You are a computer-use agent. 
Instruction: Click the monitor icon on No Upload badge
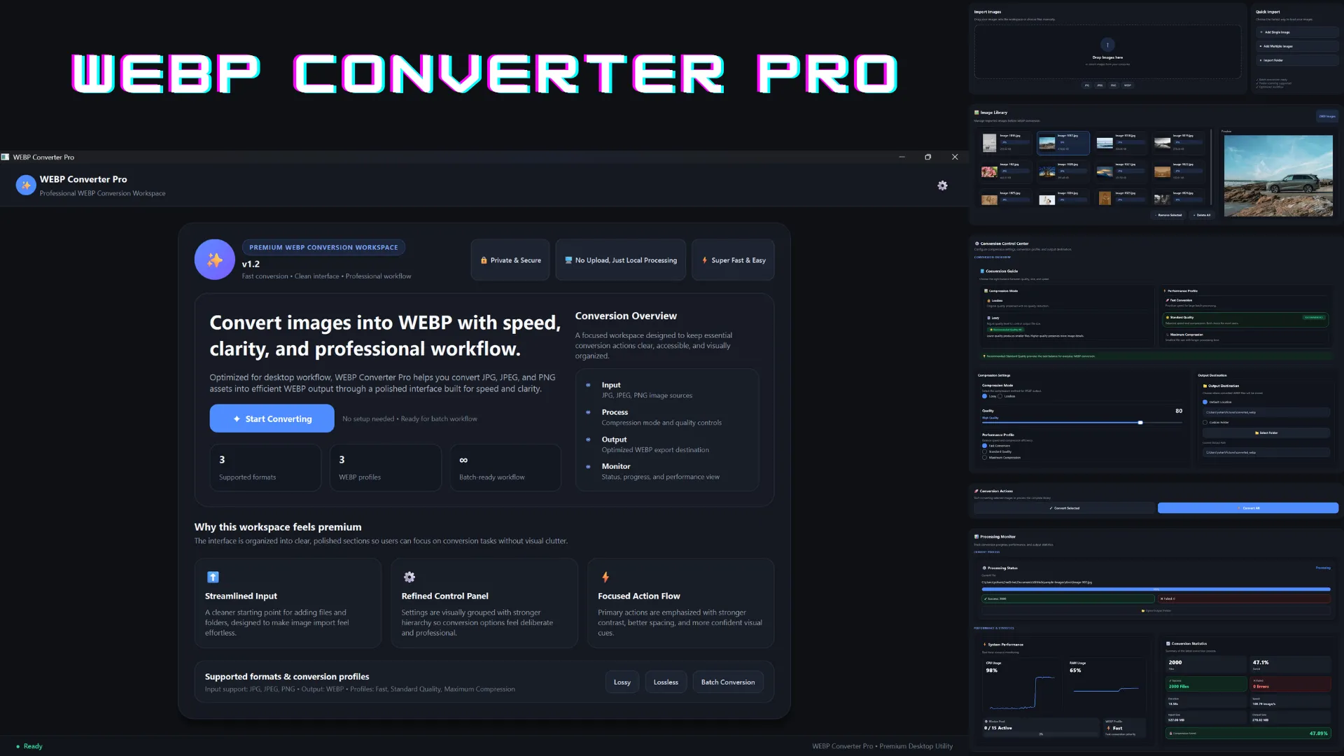click(568, 260)
